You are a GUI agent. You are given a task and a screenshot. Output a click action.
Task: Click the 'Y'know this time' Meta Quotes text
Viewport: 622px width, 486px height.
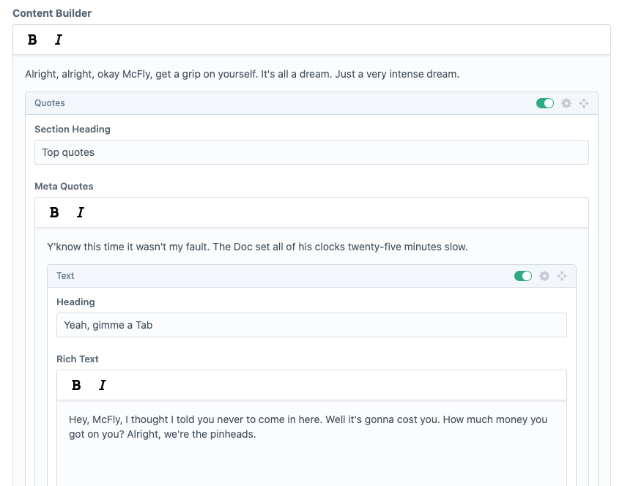tap(257, 247)
